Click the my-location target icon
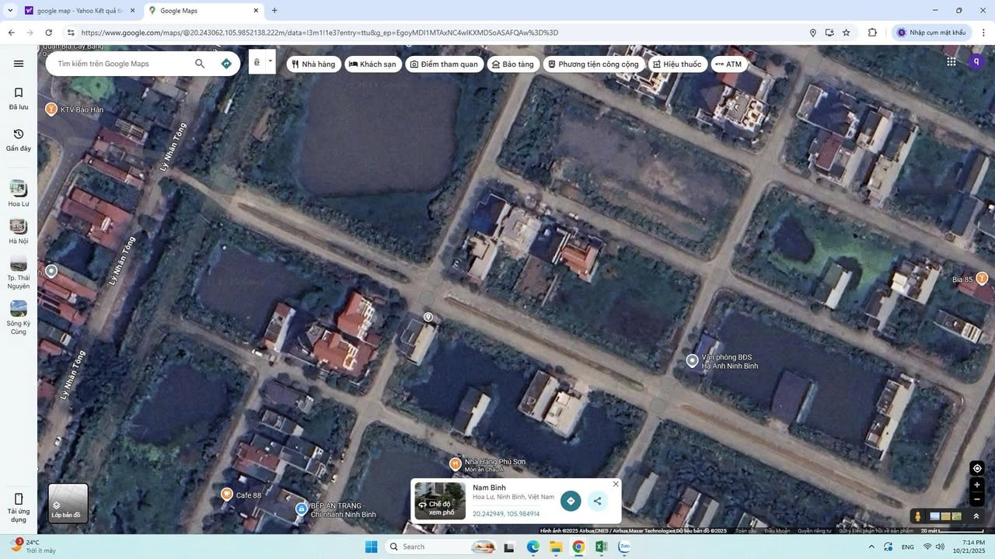 977,468
